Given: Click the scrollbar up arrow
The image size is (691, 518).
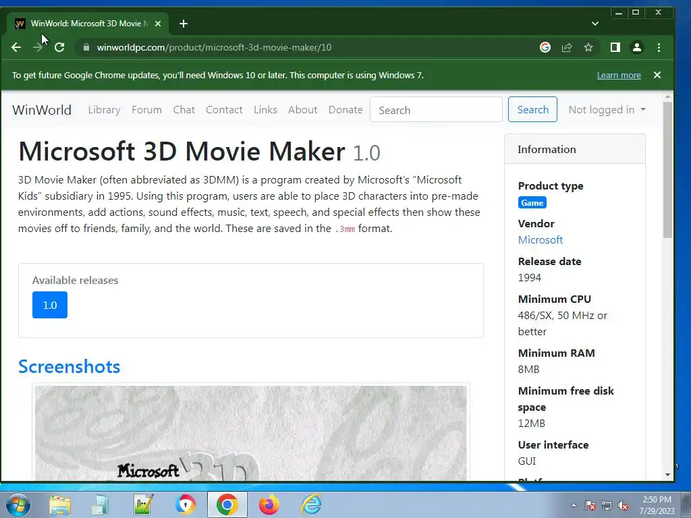Looking at the screenshot, I should [667, 96].
